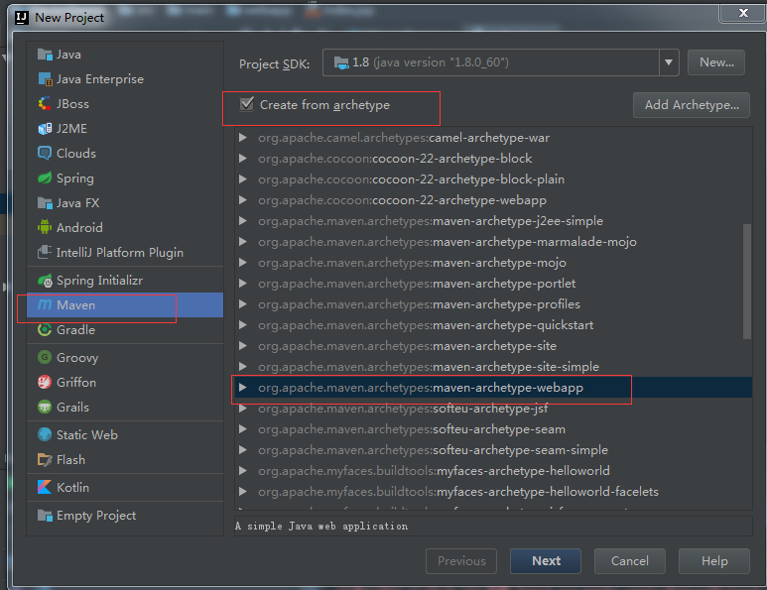The image size is (767, 590).
Task: Click the New... SDK button
Action: pyautogui.click(x=716, y=62)
